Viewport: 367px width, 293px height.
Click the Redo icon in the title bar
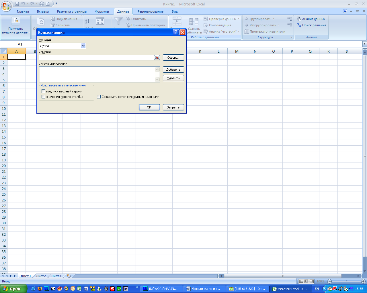pyautogui.click(x=32, y=4)
